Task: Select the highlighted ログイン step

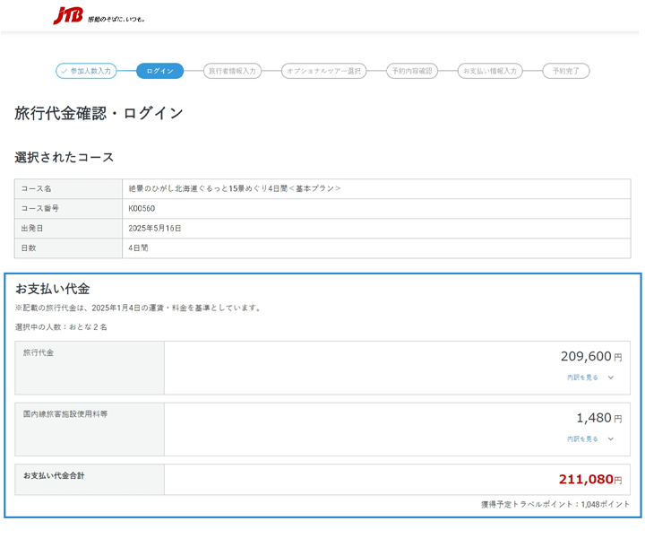Action: (159, 71)
